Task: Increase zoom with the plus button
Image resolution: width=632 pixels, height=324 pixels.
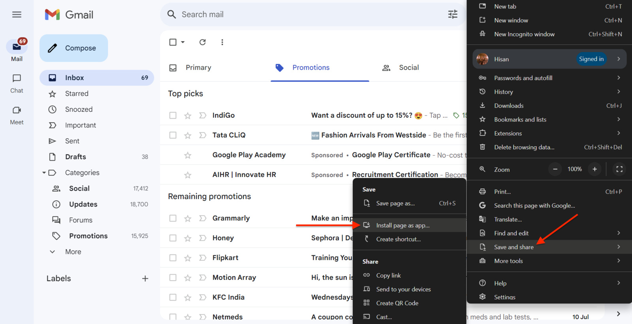Action: pyautogui.click(x=594, y=169)
